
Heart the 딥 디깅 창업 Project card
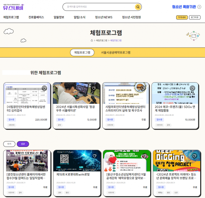(x=192, y=156)
